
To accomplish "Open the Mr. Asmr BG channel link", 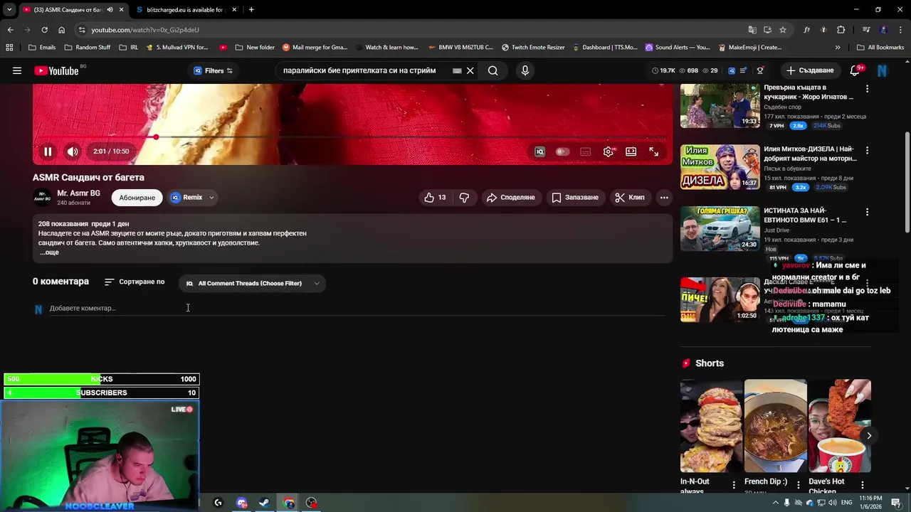I will [78, 193].
